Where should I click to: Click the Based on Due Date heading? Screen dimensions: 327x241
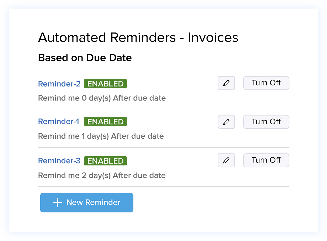point(85,57)
